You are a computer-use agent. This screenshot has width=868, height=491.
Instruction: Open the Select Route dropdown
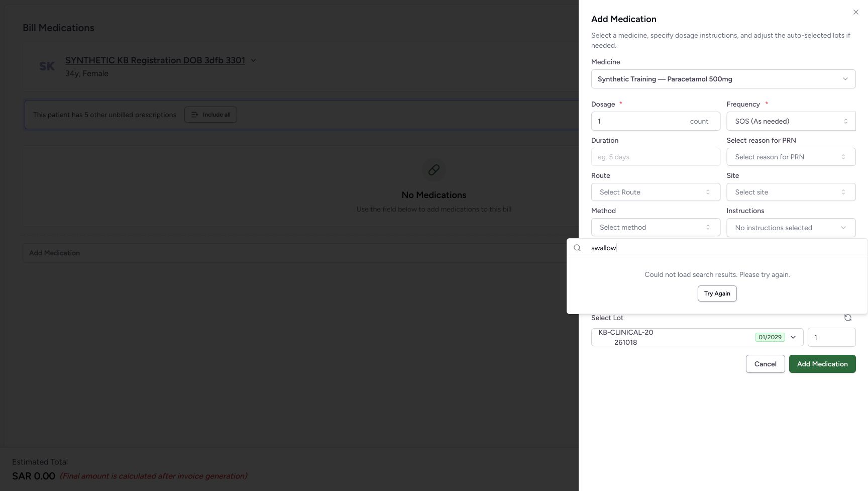coord(656,192)
